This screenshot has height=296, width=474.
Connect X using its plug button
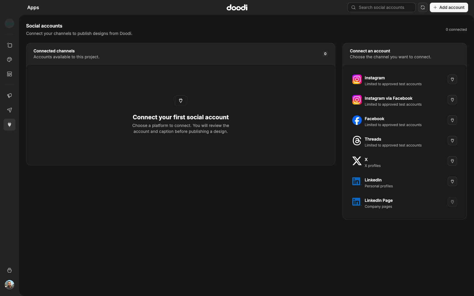(452, 161)
